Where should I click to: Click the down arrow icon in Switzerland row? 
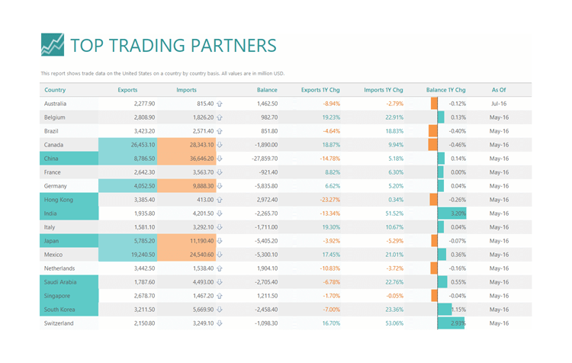pyautogui.click(x=219, y=323)
